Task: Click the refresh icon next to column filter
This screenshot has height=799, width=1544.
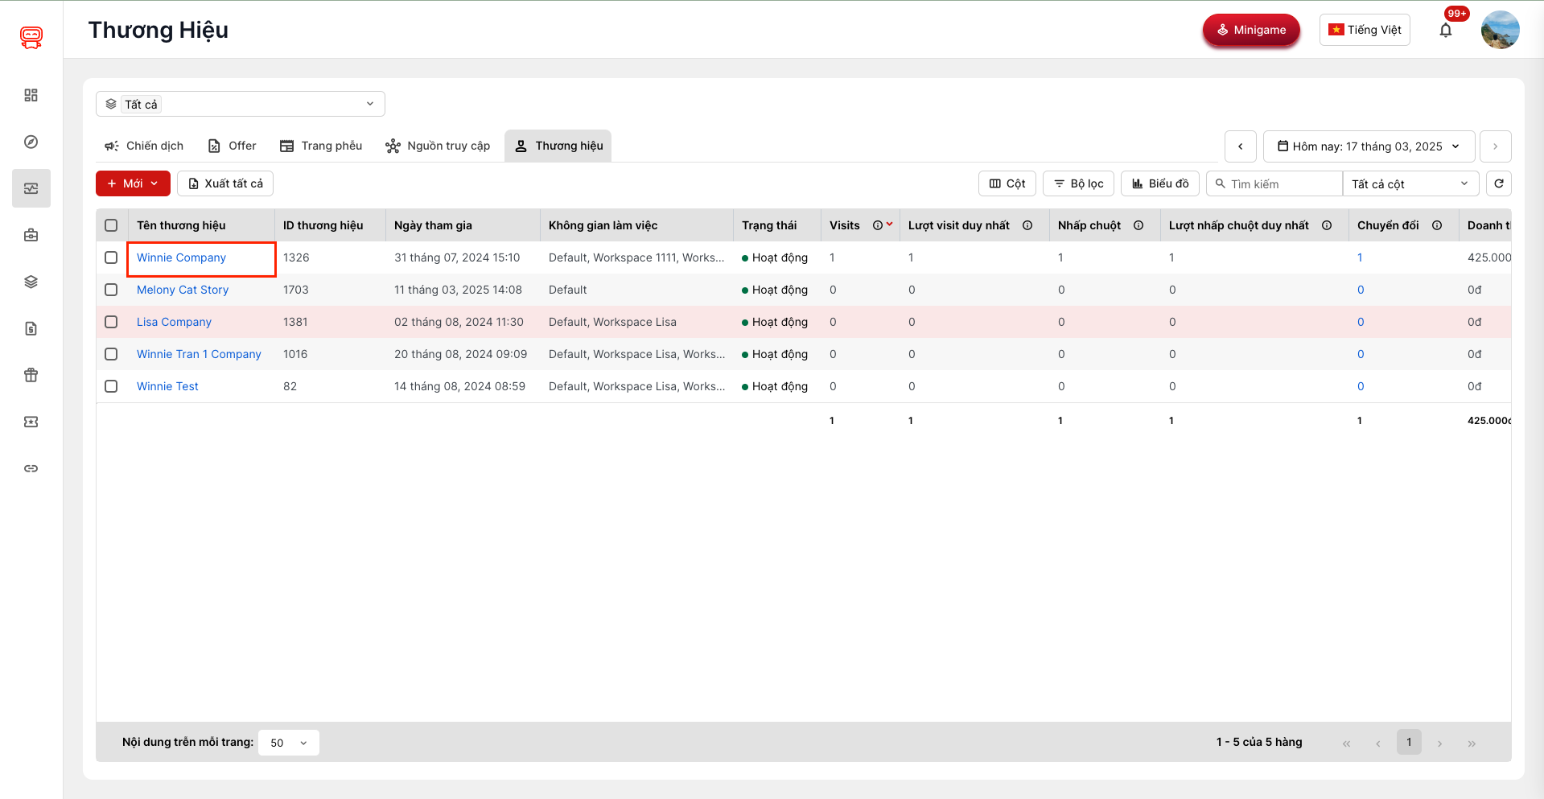Action: pyautogui.click(x=1498, y=183)
